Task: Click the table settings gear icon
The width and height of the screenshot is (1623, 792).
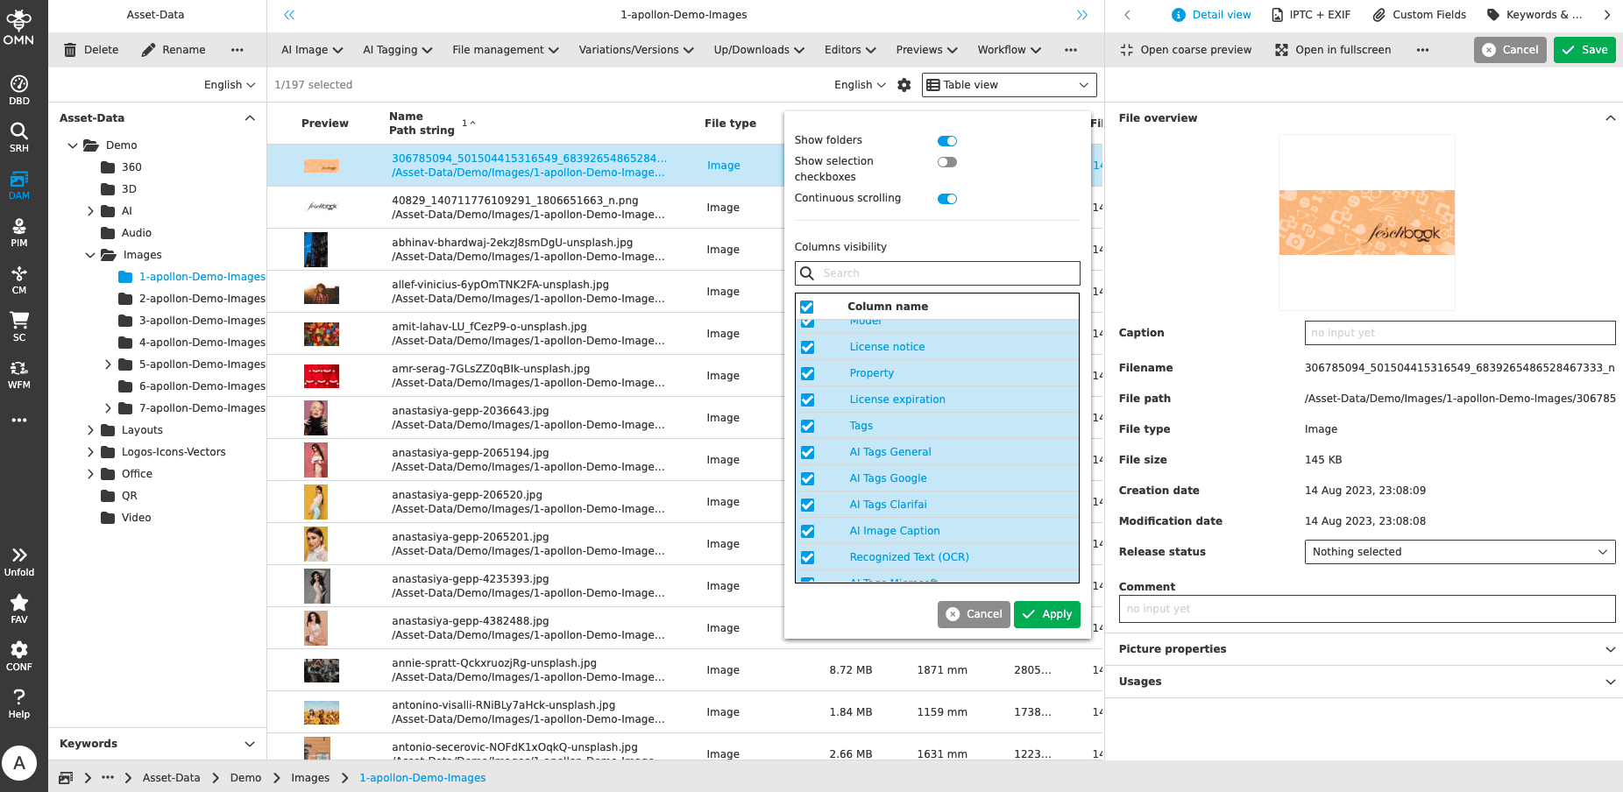Action: click(904, 85)
